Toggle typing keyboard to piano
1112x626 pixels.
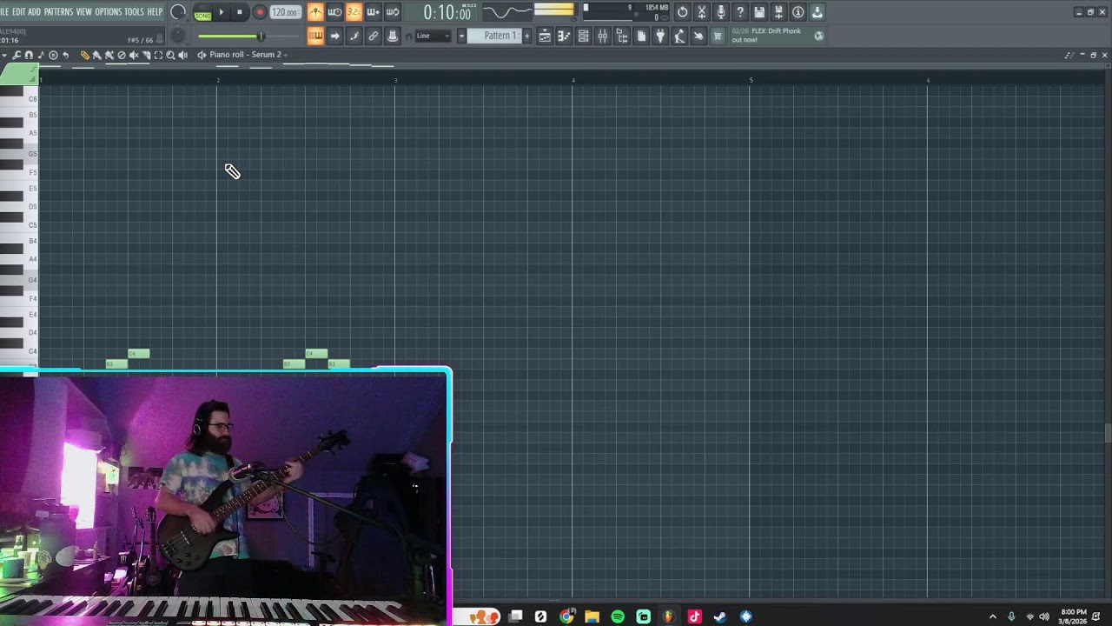[315, 36]
